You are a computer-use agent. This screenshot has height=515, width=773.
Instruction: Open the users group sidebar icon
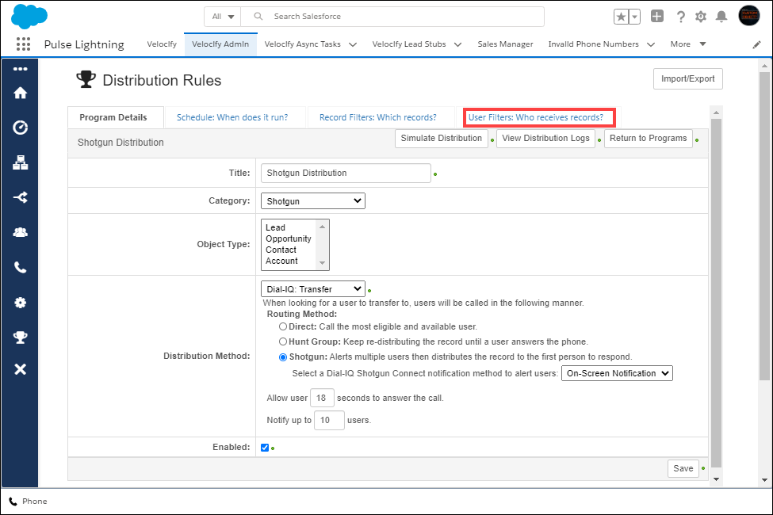[20, 232]
